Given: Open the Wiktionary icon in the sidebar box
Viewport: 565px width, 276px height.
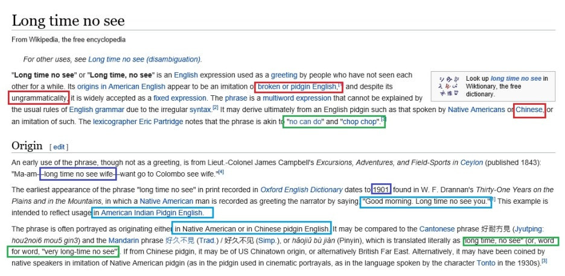Looking at the screenshot, I should [x=448, y=86].
